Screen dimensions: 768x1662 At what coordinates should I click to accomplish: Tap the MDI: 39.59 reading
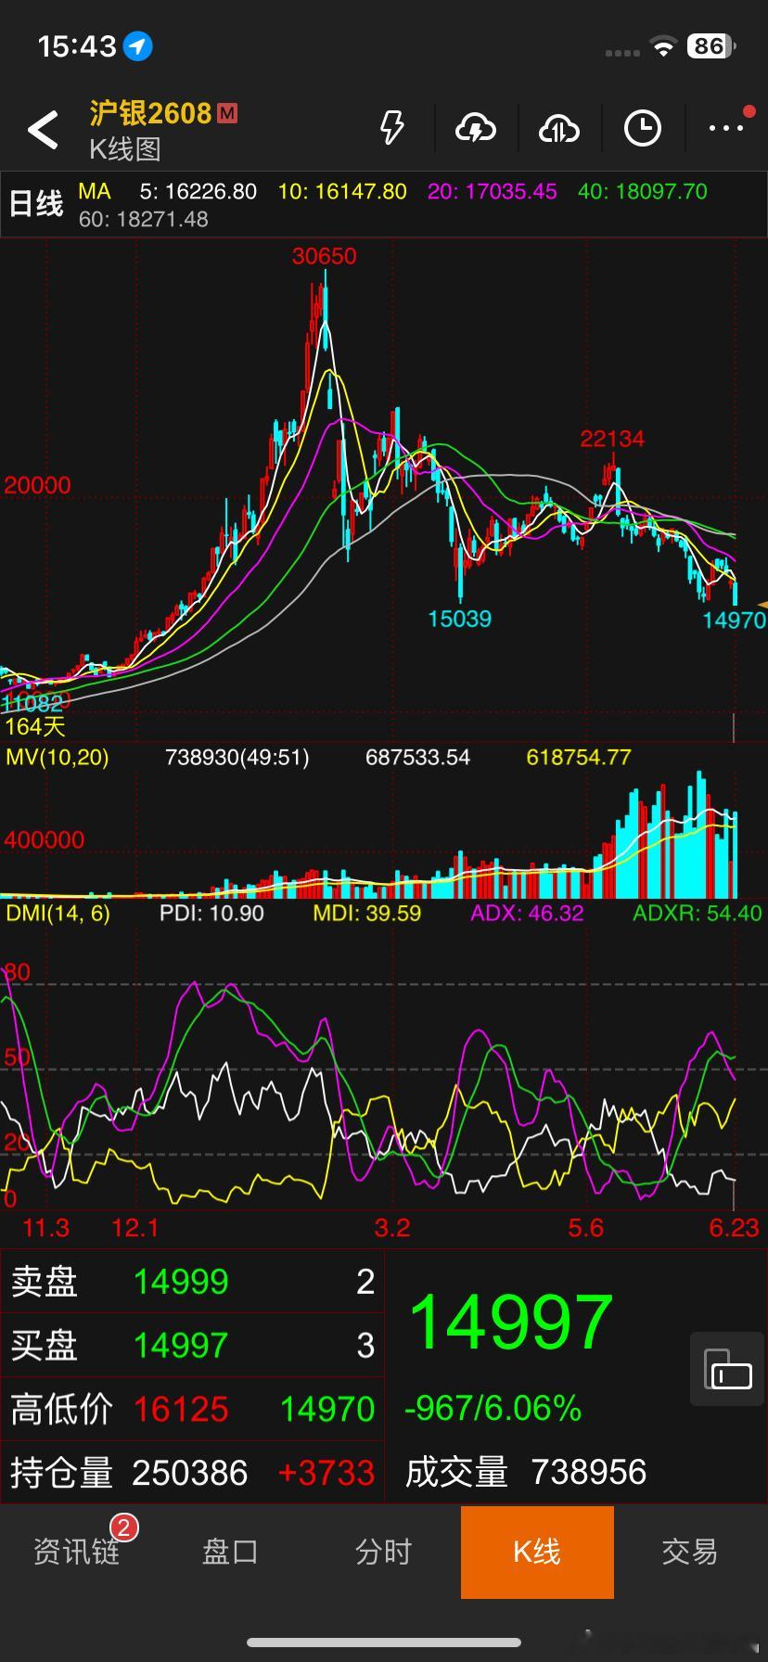[366, 914]
